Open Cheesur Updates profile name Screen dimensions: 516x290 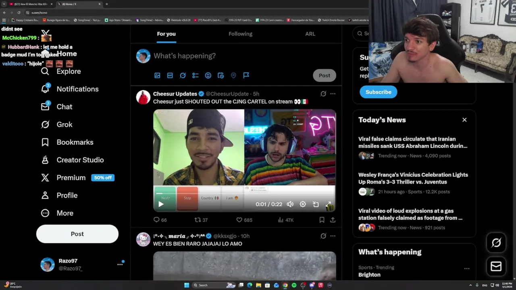click(x=175, y=94)
